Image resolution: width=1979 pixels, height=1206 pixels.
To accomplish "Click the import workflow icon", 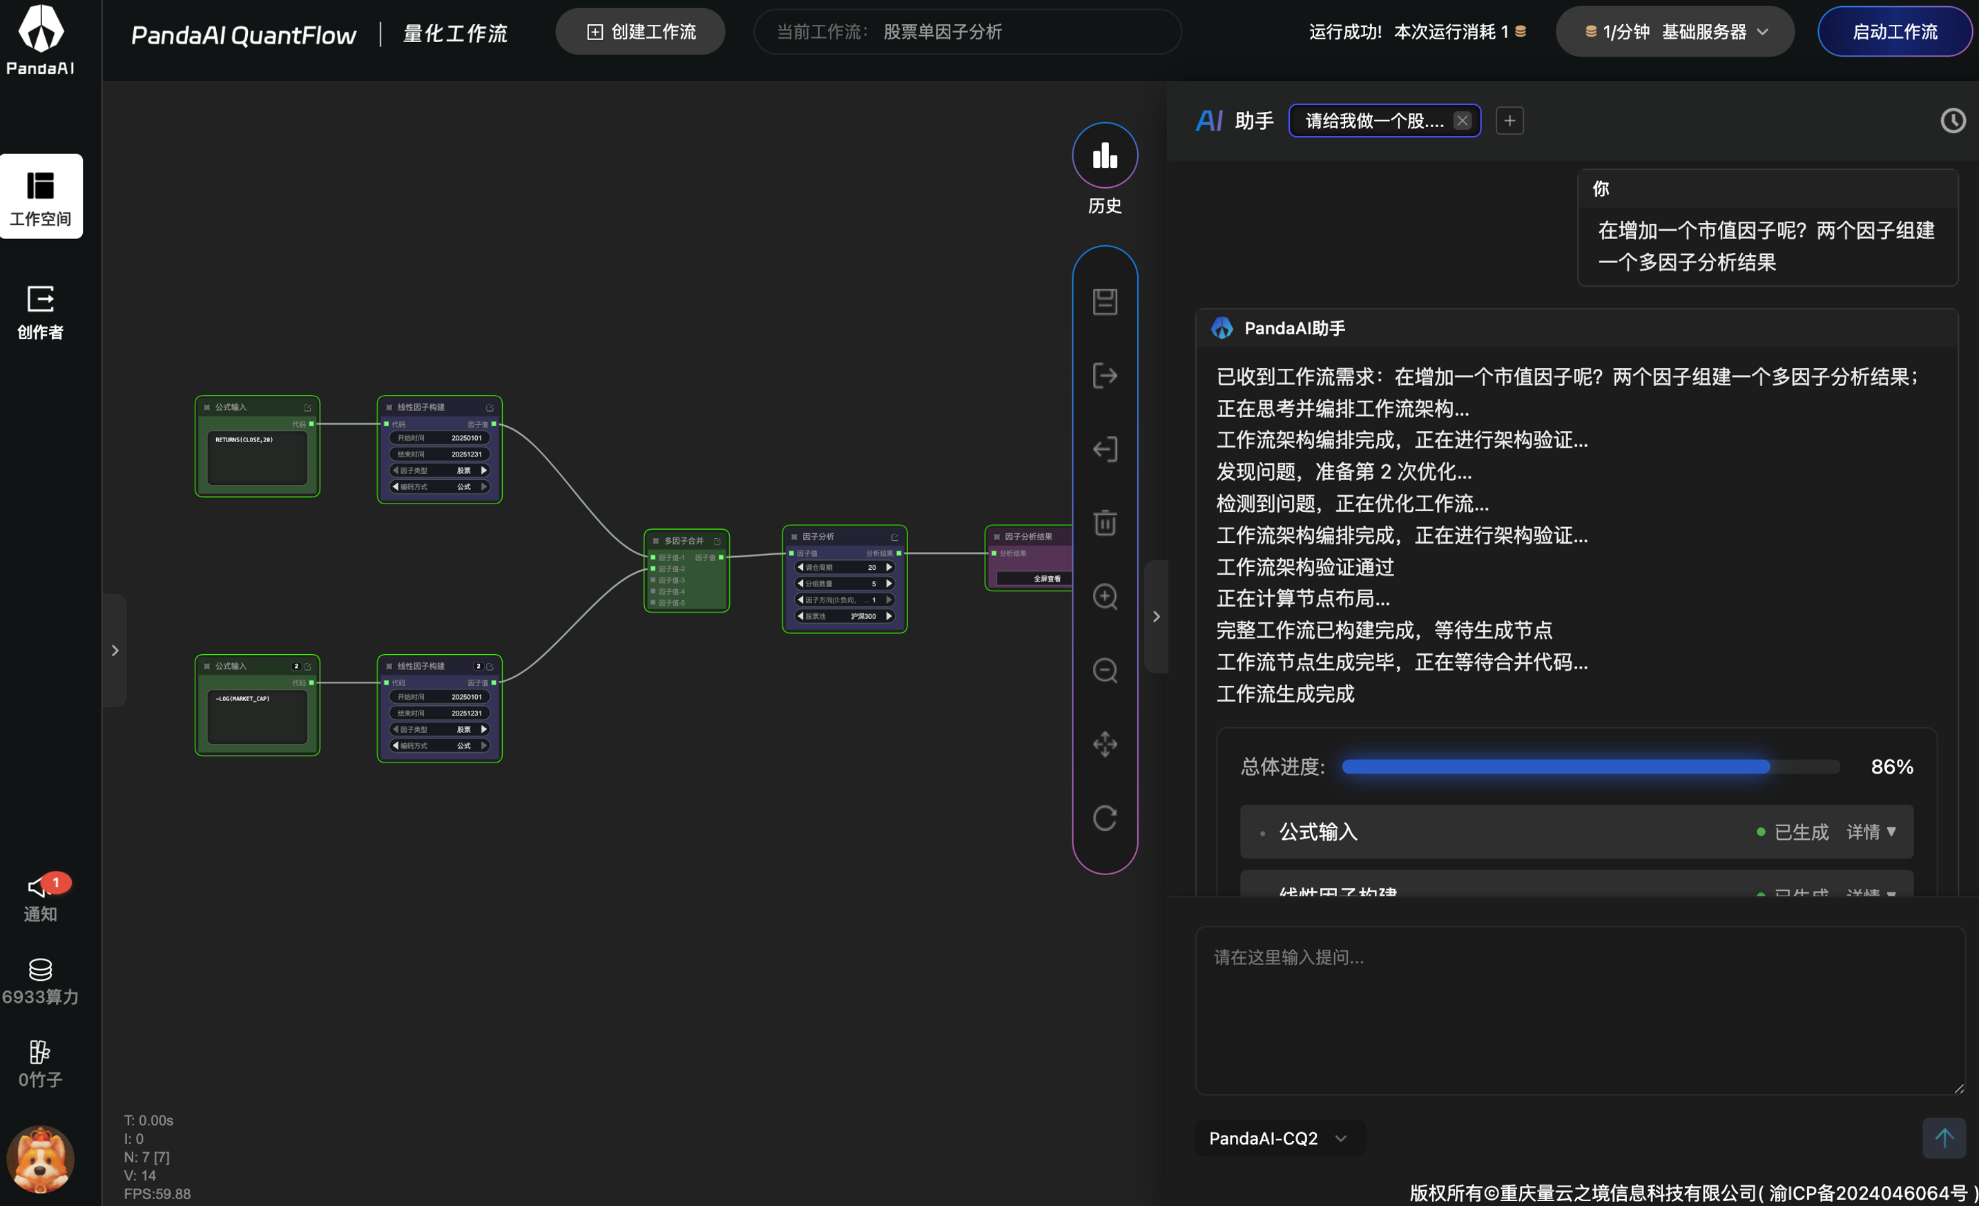I will point(1105,449).
